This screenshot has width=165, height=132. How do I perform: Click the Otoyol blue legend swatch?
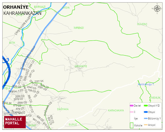click(x=146, y=112)
